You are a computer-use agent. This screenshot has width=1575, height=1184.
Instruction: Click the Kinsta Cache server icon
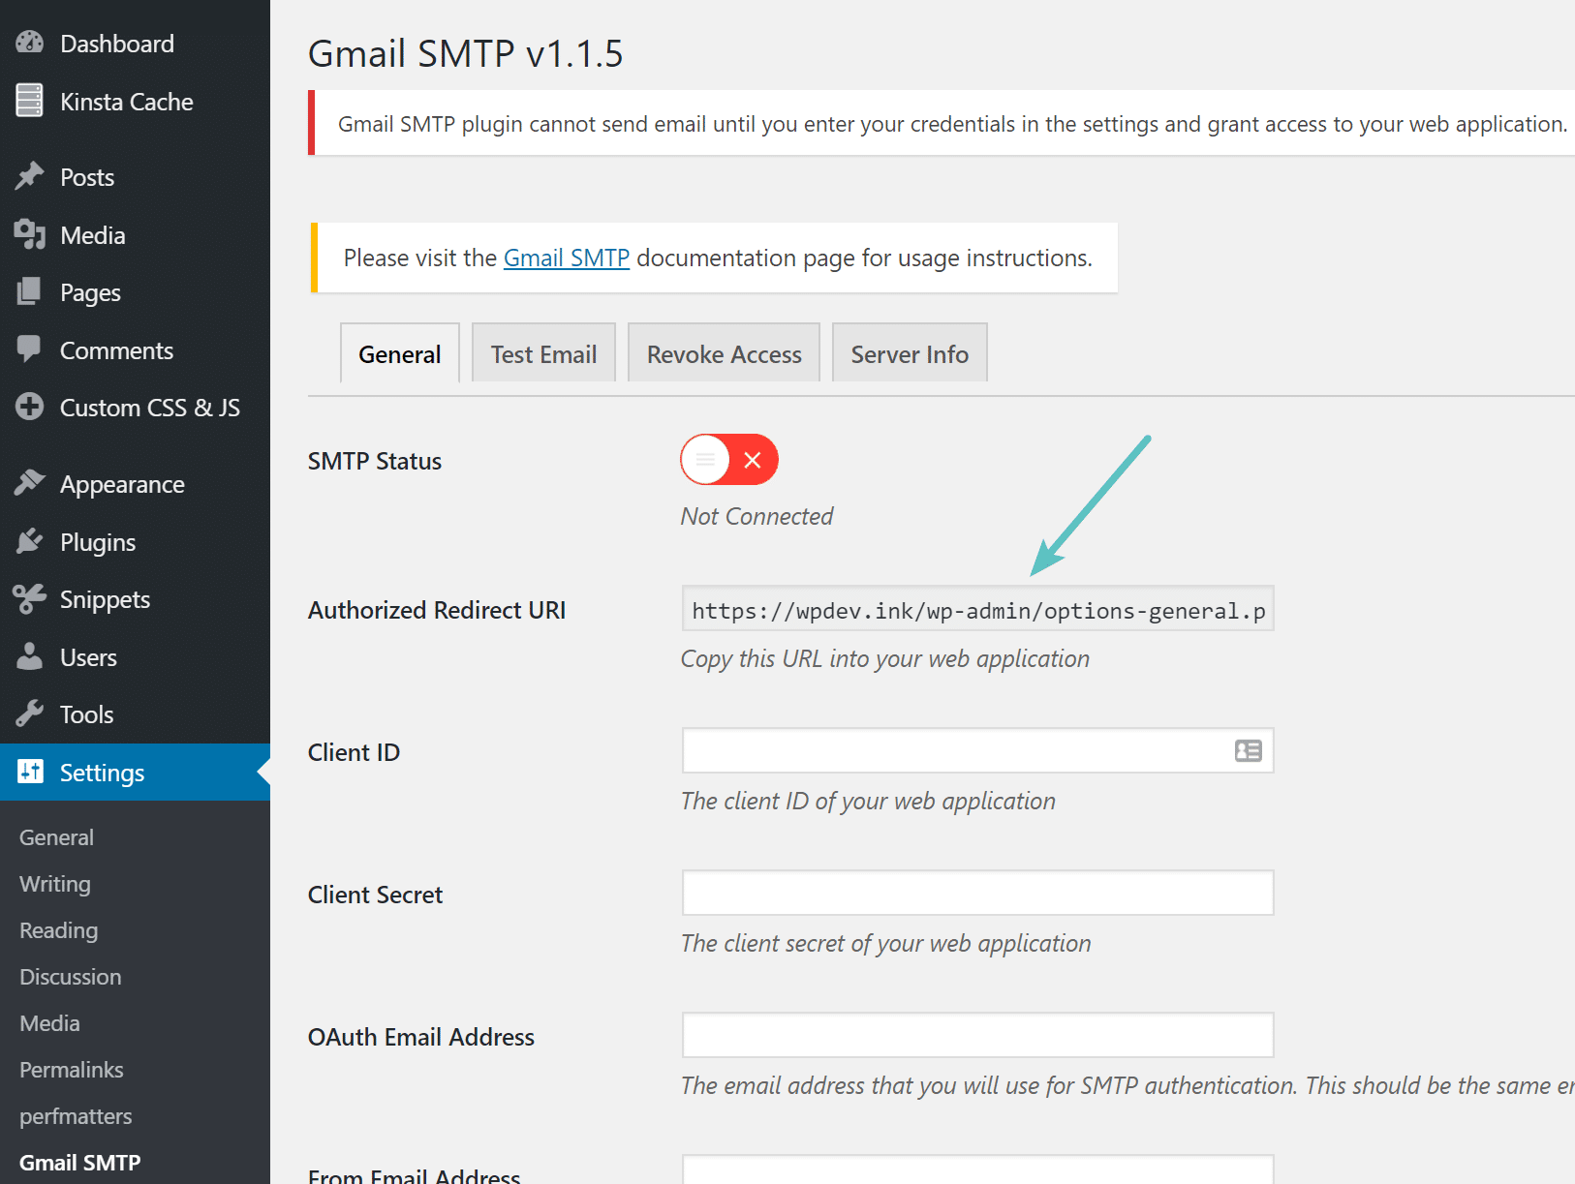(30, 101)
